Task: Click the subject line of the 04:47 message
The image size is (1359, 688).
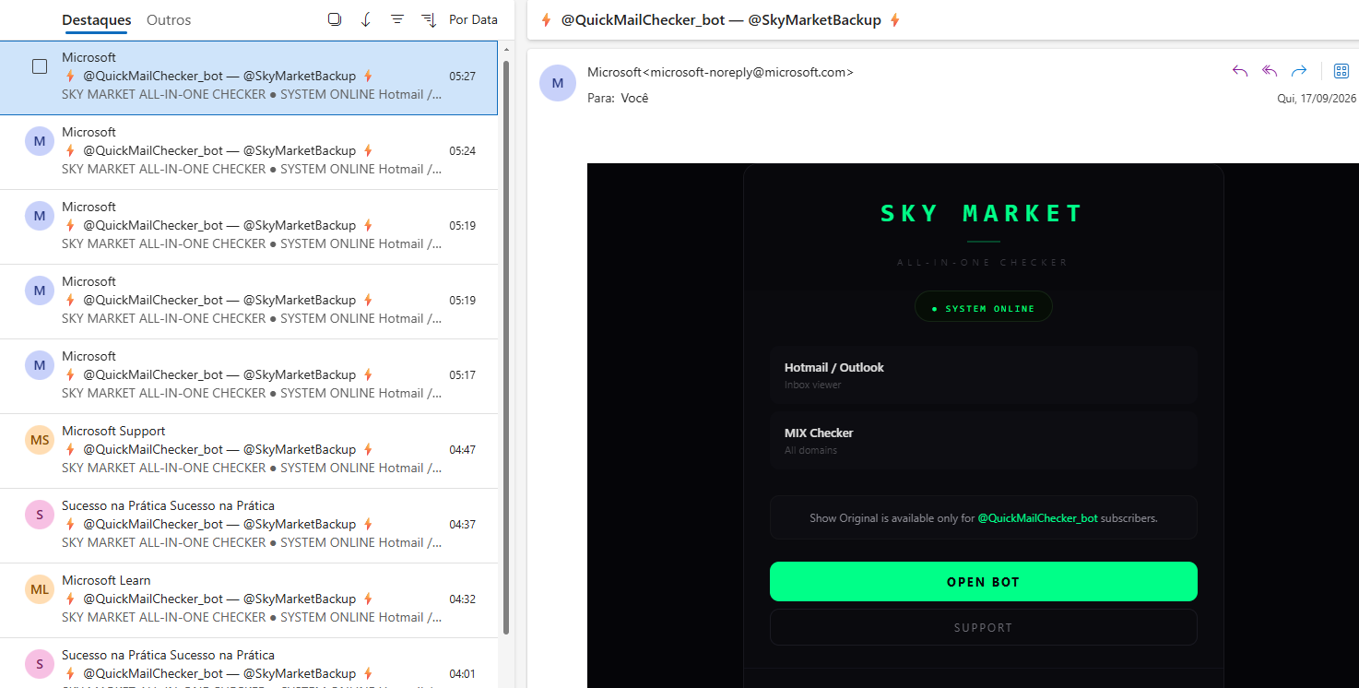Action: 219,449
